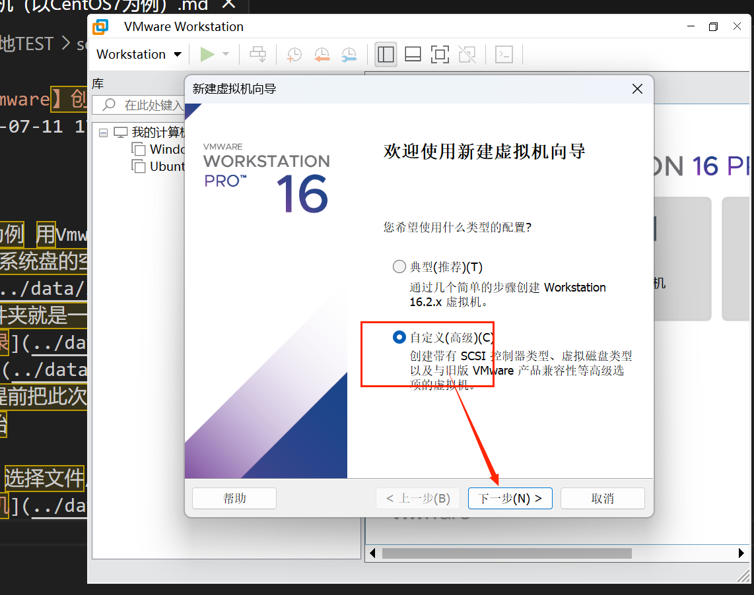Click the horizontal scrollbar right arrow

[x=741, y=553]
